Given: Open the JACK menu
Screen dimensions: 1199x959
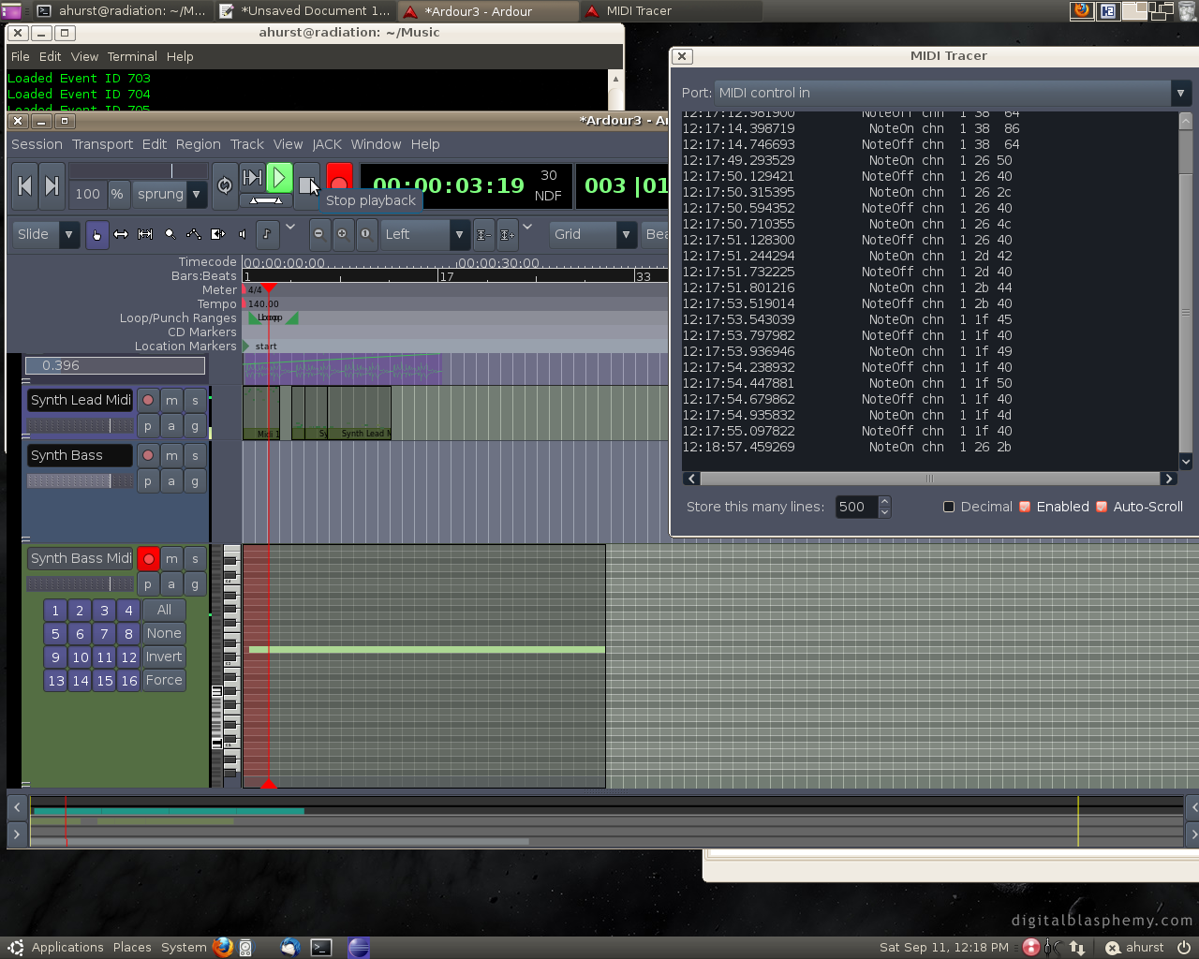Looking at the screenshot, I should tap(326, 144).
